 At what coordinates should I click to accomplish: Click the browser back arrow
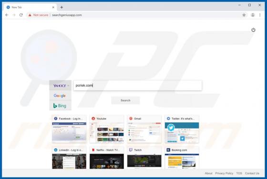[7, 15]
